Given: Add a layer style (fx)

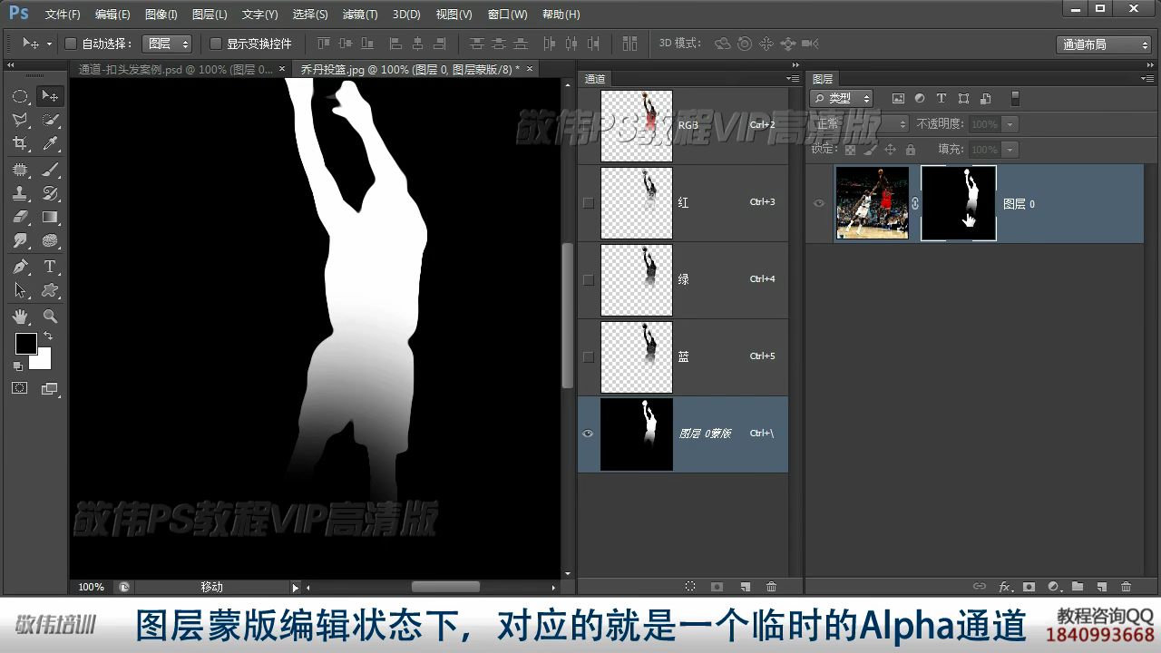Looking at the screenshot, I should coord(1005,587).
